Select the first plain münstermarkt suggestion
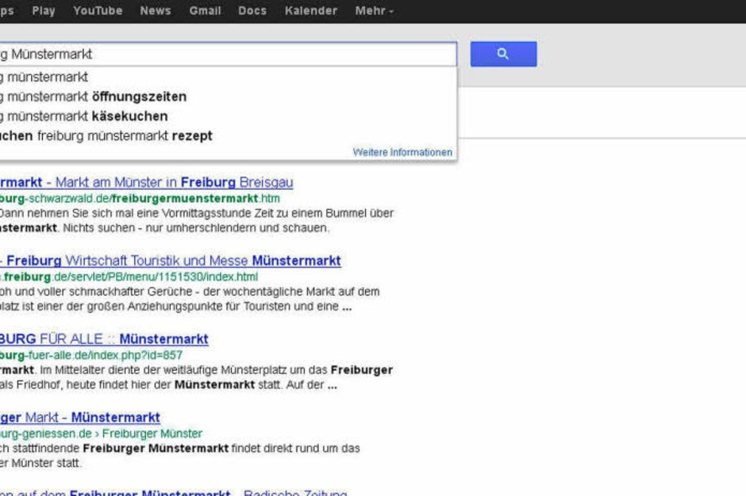This screenshot has width=746, height=496. 229,77
